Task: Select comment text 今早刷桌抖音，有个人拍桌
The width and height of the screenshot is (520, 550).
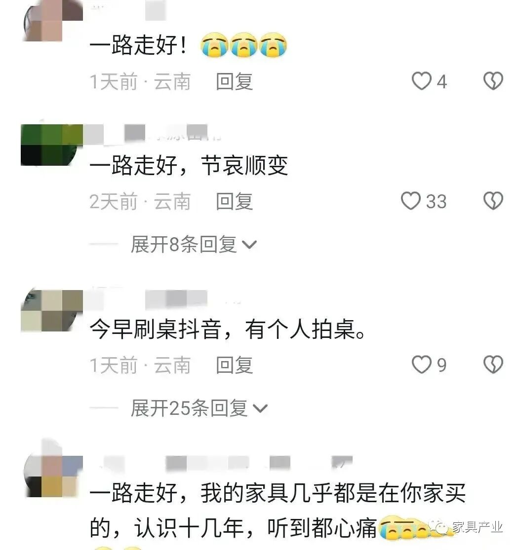Action: point(228,329)
